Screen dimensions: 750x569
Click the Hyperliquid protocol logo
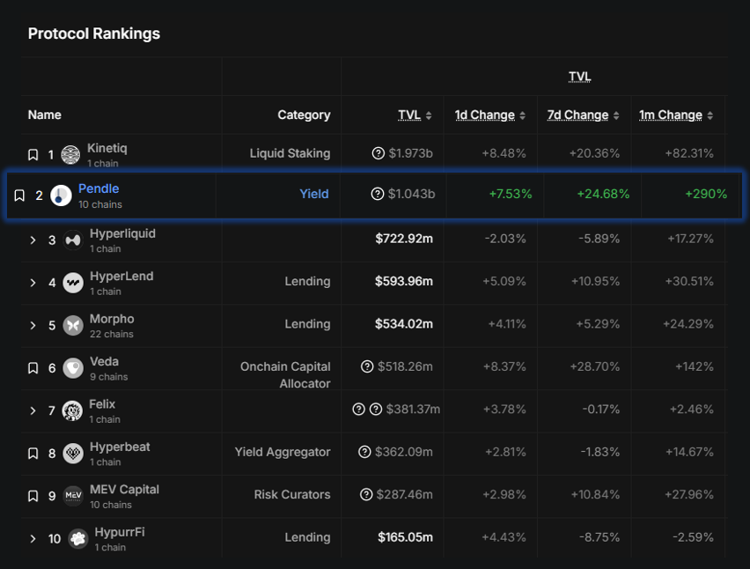(x=73, y=240)
